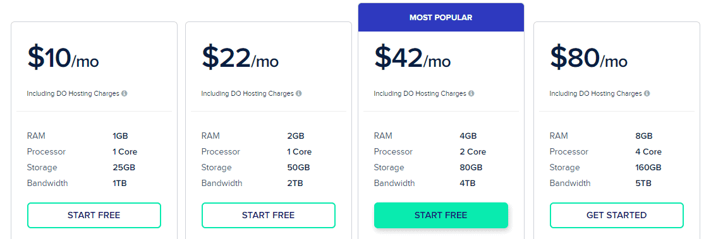The image size is (711, 239).
Task: Click info icon beside $80 plan hosting charges
Action: [647, 94]
